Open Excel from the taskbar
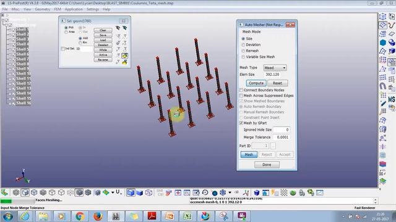Image resolution: width=396 pixels, height=222 pixels. pos(187,216)
